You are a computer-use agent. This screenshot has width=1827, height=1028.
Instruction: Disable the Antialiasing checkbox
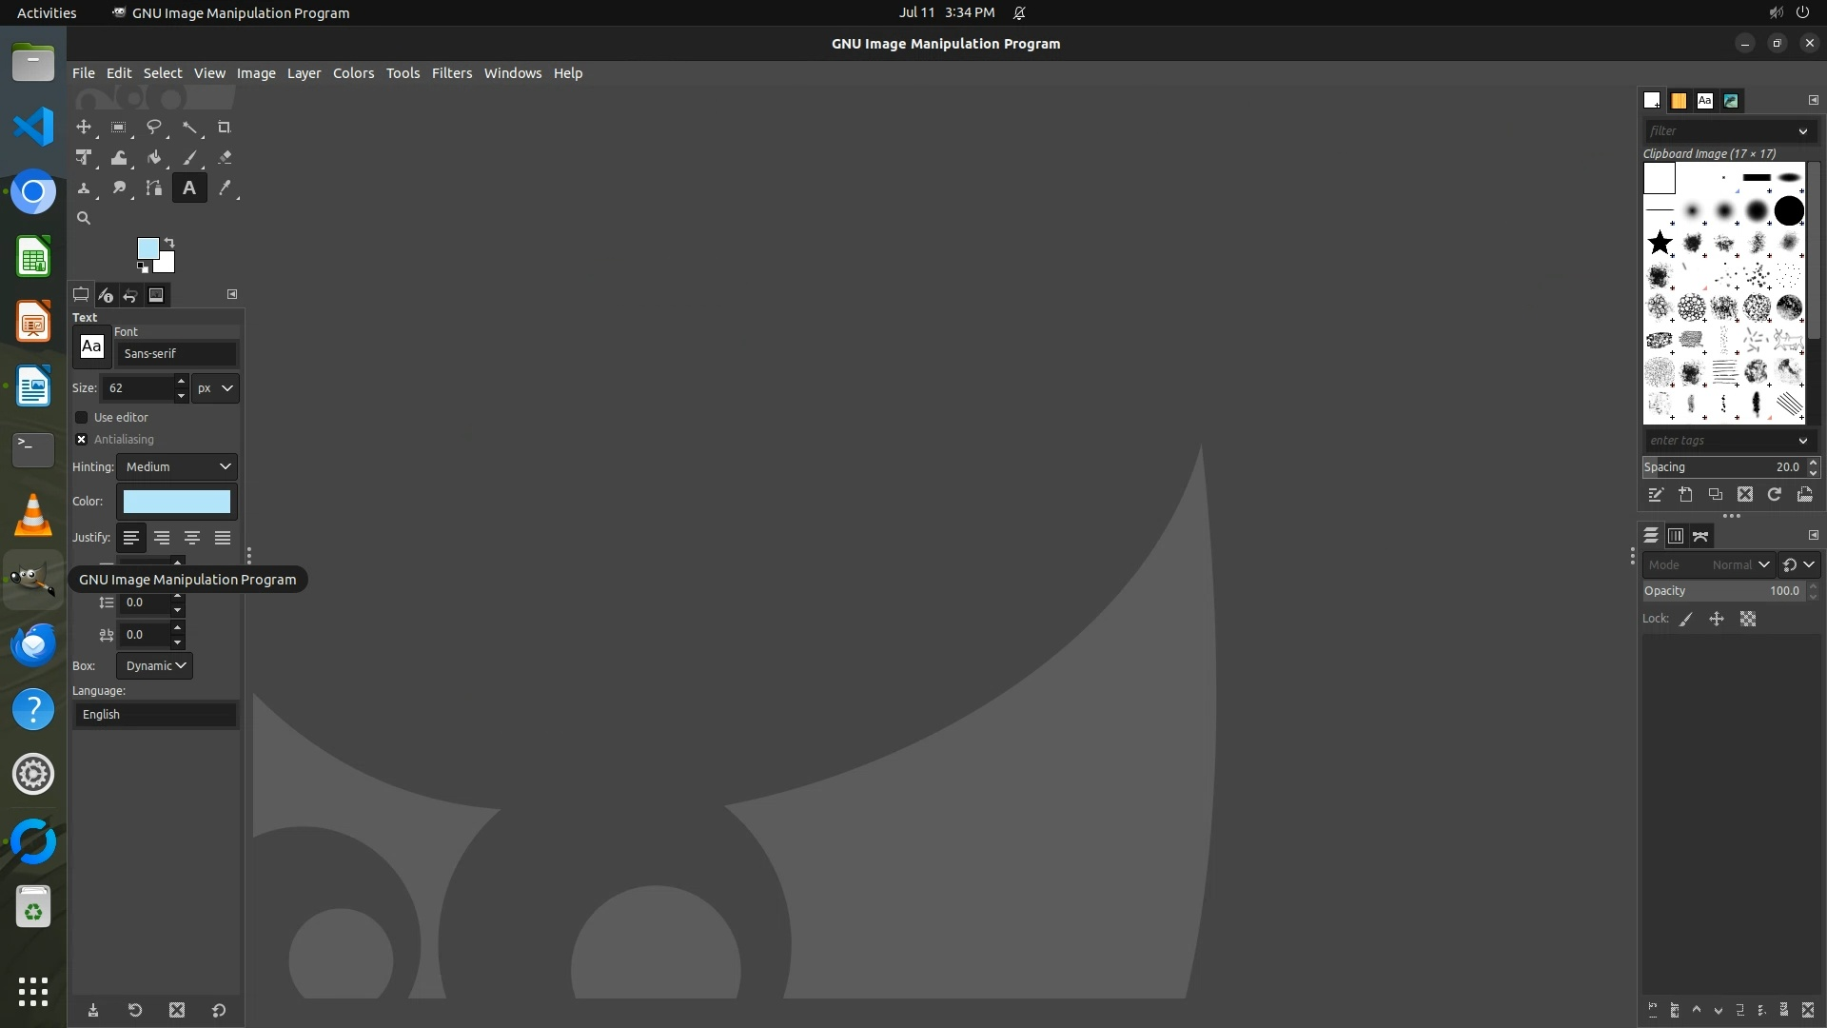82,440
